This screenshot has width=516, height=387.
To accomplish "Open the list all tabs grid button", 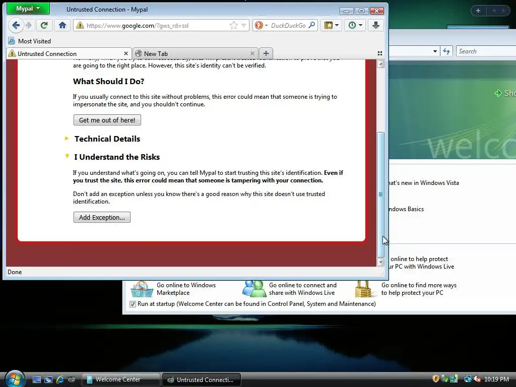I will tap(380, 53).
